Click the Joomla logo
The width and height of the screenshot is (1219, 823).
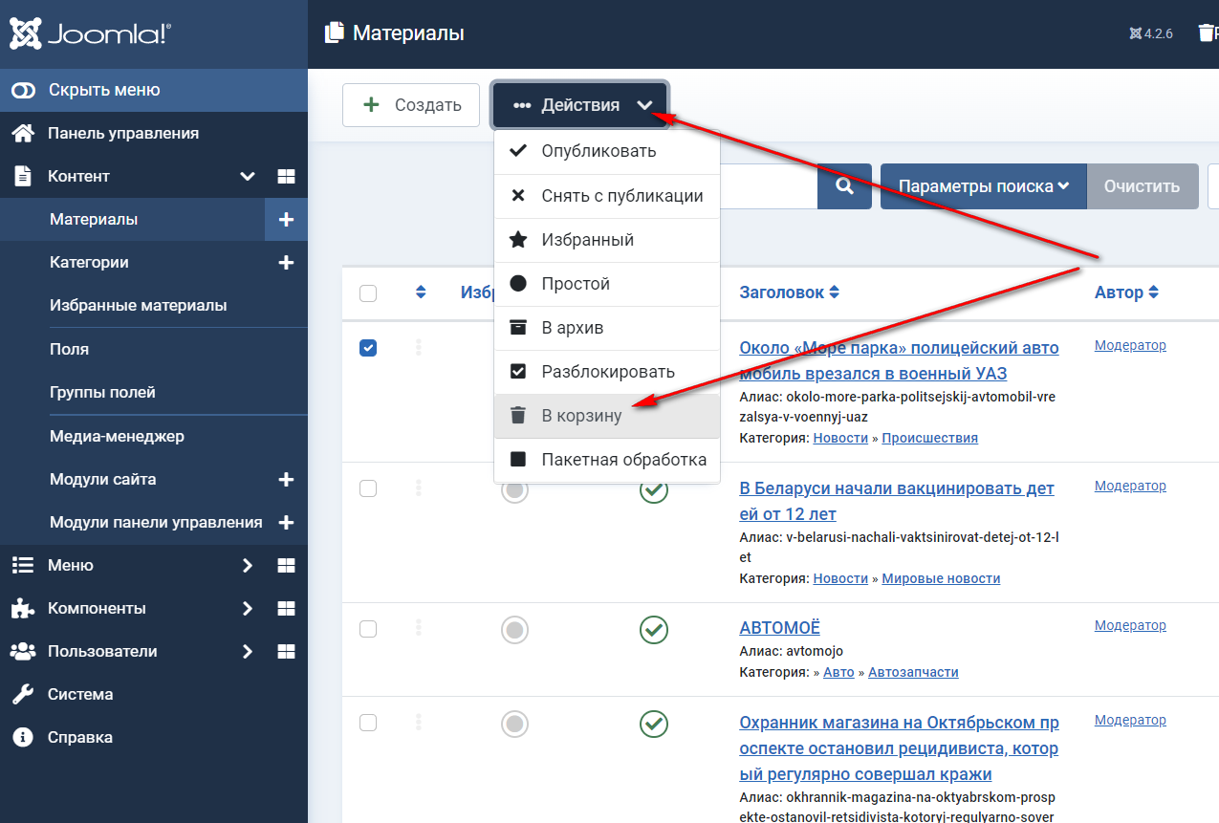tap(91, 34)
